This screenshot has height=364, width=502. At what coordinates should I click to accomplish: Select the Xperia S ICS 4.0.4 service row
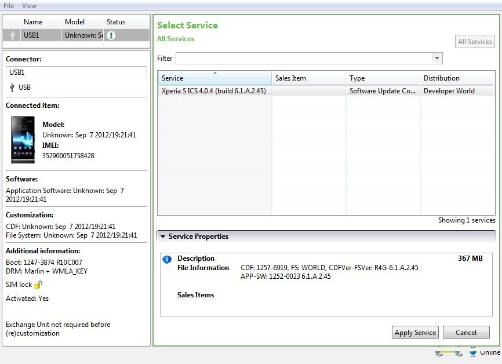coord(326,91)
